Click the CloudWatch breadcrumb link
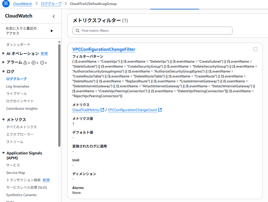The width and height of the screenshot is (268, 202). coord(23,4)
